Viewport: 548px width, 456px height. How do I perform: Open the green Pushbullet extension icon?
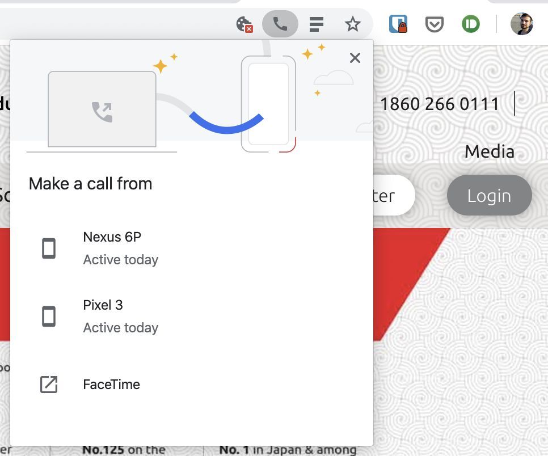click(x=470, y=24)
